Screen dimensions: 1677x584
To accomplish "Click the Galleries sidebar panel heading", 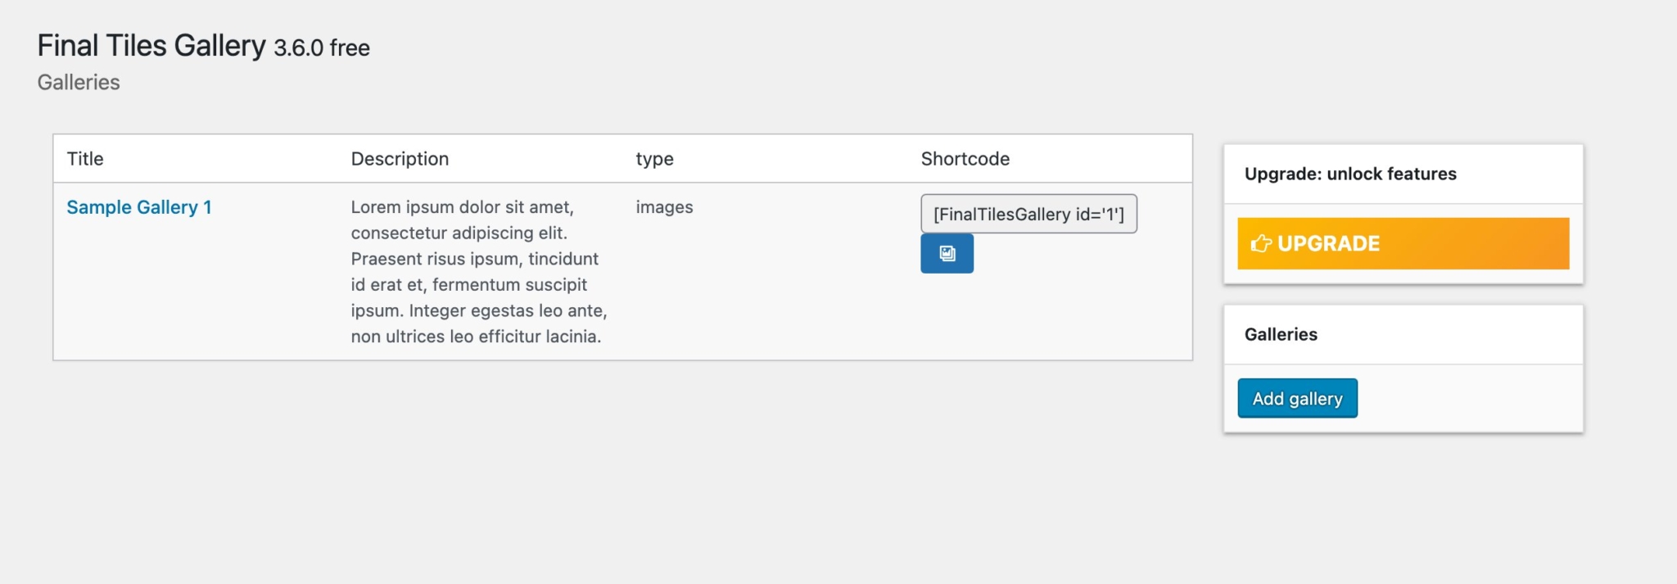I will coord(1281,334).
